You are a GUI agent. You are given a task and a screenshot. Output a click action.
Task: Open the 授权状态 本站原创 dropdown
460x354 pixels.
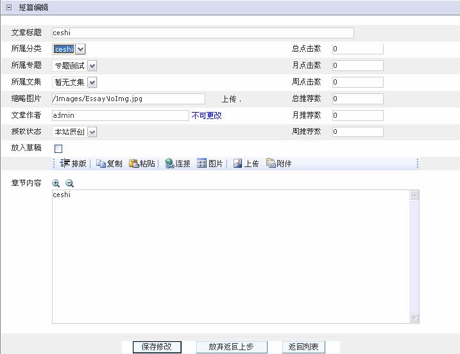pyautogui.click(x=74, y=132)
